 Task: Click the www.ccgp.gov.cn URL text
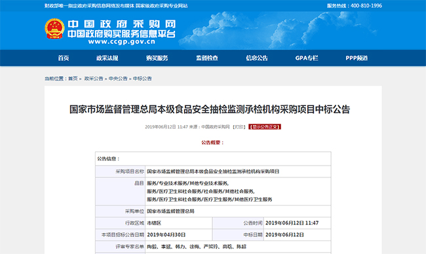[122, 42]
